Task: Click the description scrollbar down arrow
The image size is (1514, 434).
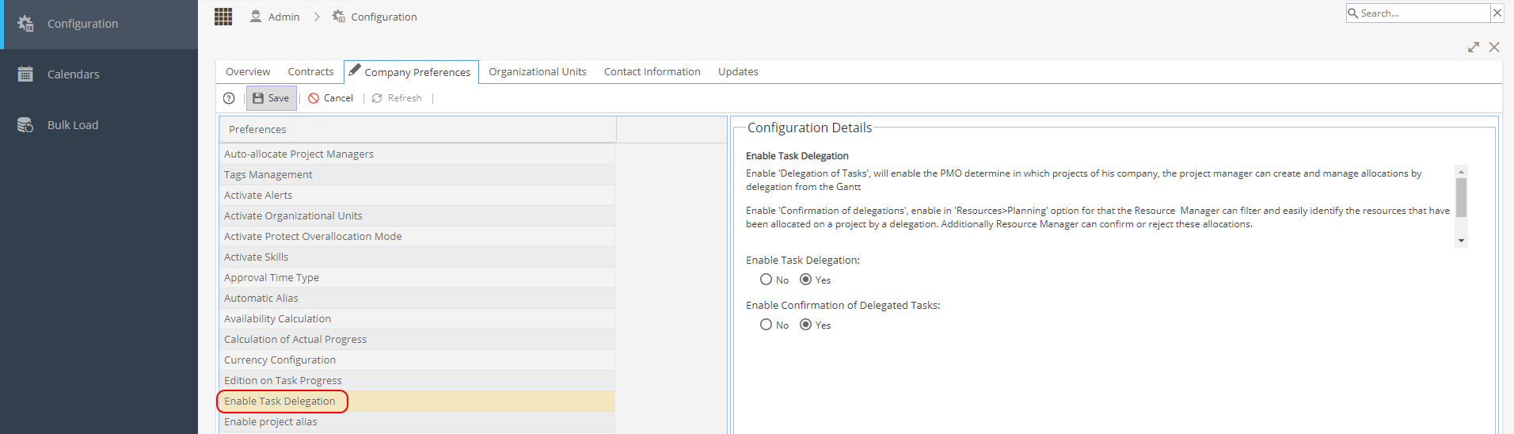Action: [1461, 241]
